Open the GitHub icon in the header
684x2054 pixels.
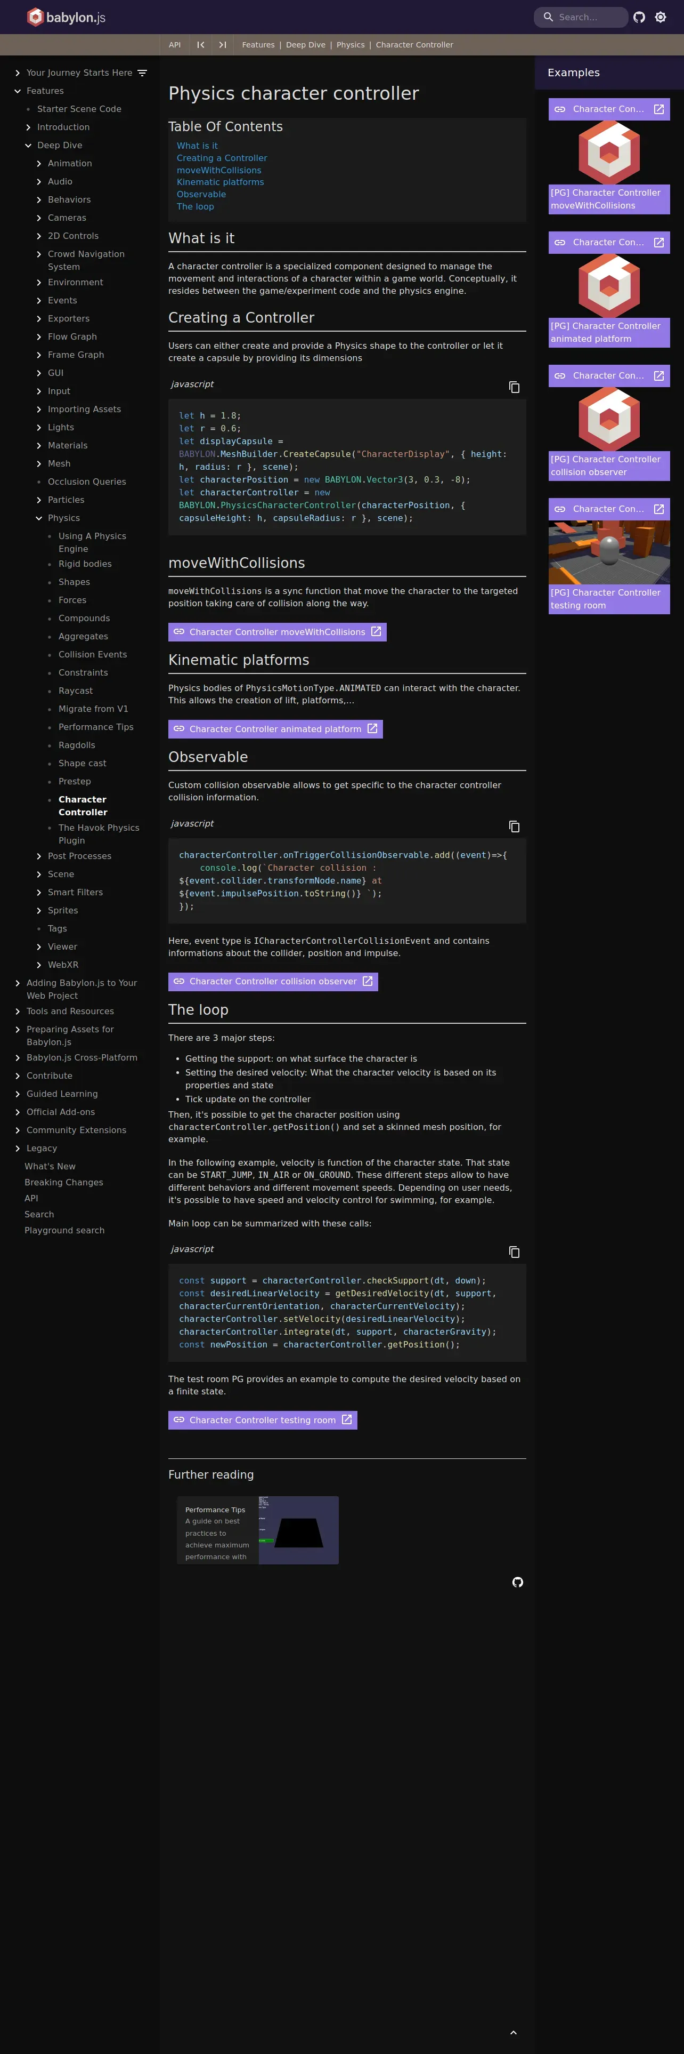tap(639, 17)
